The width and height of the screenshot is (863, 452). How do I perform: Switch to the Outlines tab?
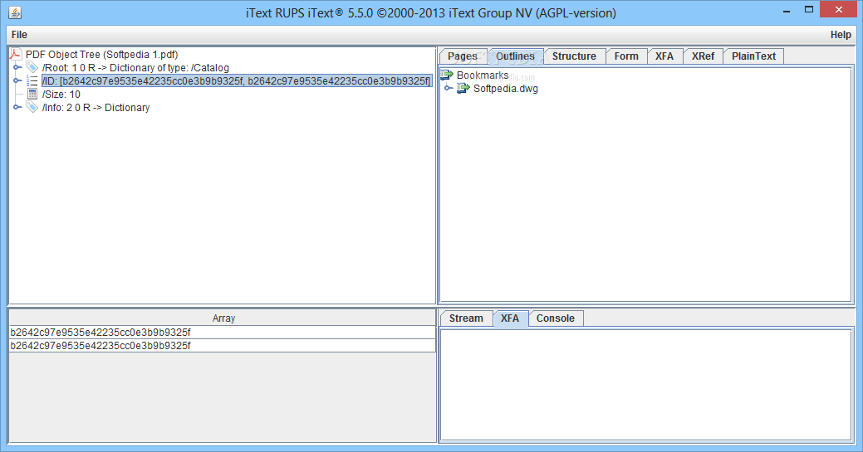(x=515, y=56)
